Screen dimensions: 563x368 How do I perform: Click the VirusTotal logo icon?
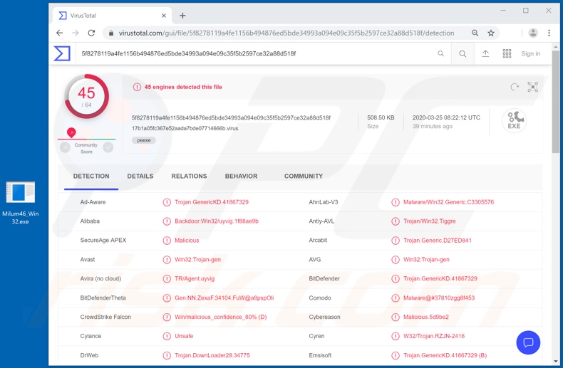62,53
